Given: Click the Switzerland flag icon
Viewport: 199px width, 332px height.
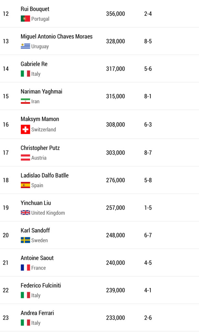Looking at the screenshot, I should (x=25, y=129).
